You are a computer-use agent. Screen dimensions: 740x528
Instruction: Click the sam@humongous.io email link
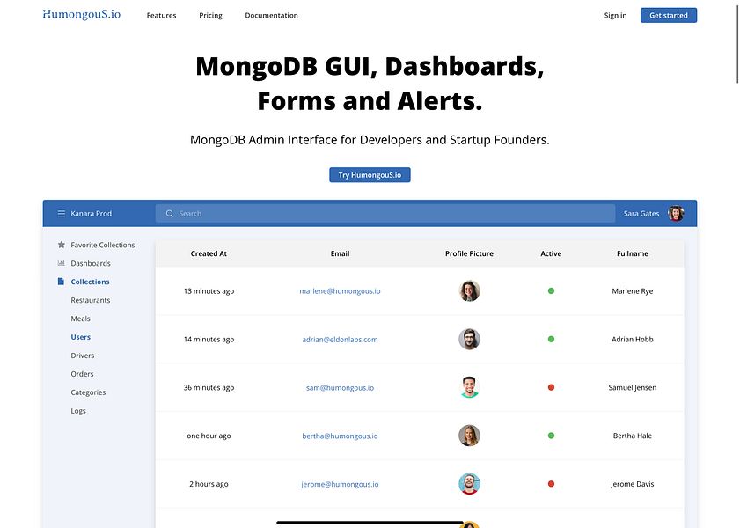pos(340,387)
